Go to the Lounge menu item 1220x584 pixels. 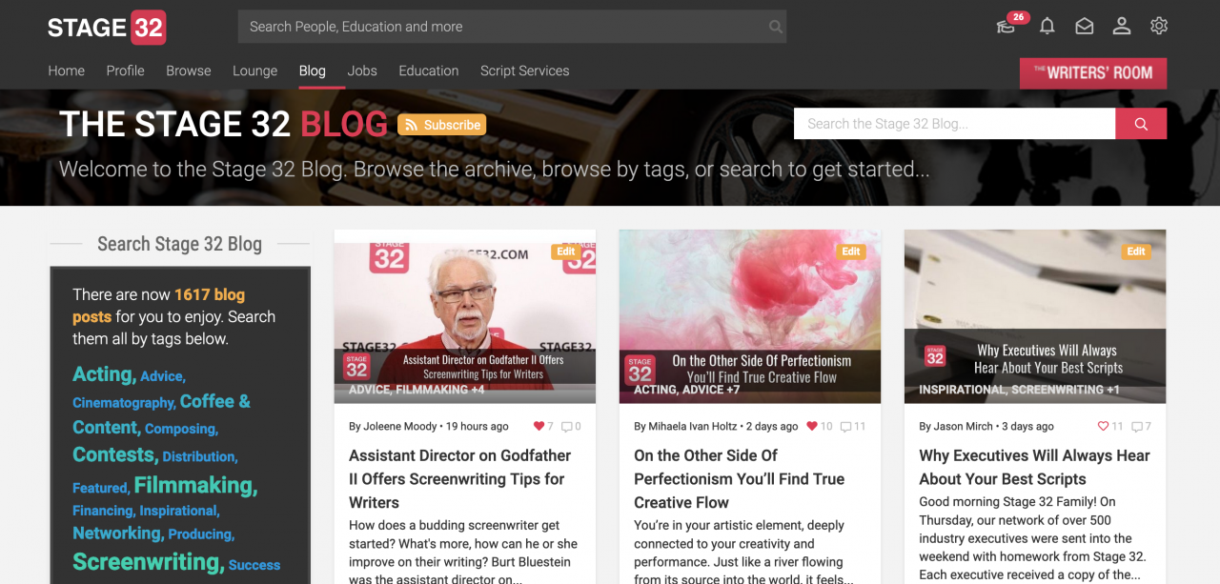click(x=254, y=70)
